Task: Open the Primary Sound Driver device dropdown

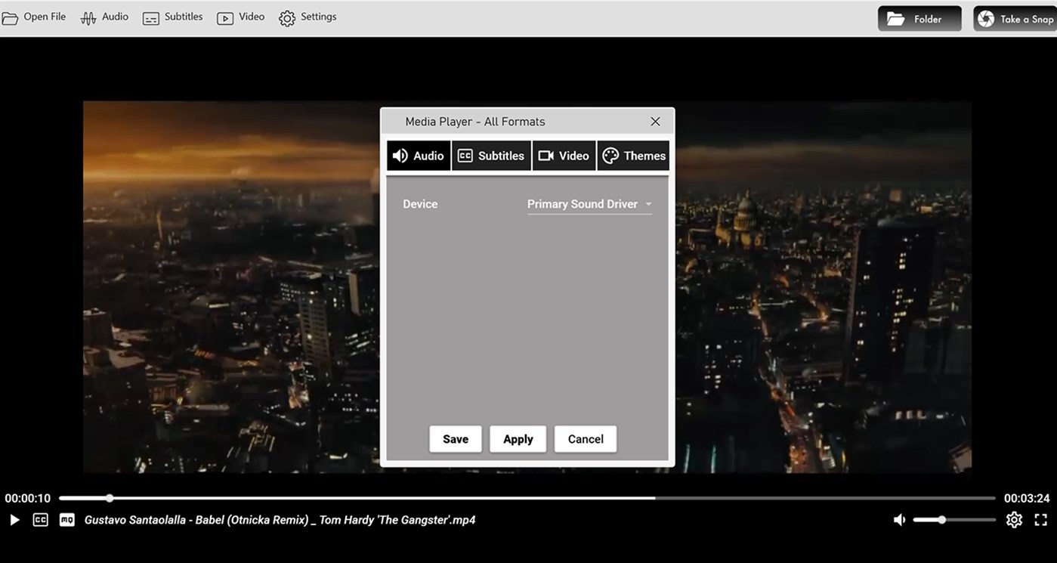Action: pos(589,203)
